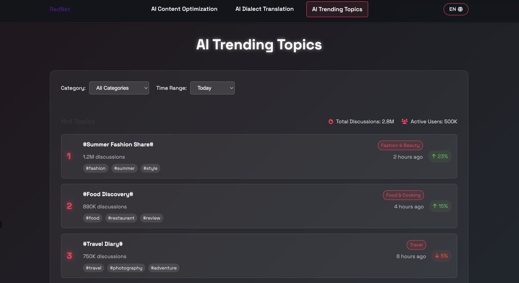The height and width of the screenshot is (283, 519).
Task: Open the AI Dialect Translation page
Action: pos(265,8)
